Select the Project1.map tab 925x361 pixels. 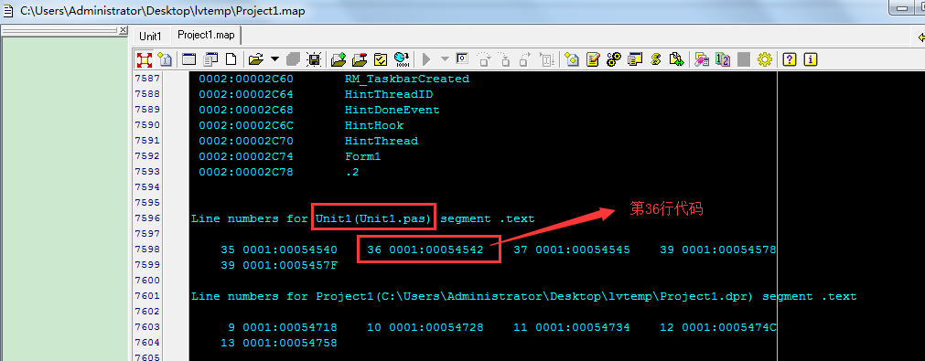(206, 36)
